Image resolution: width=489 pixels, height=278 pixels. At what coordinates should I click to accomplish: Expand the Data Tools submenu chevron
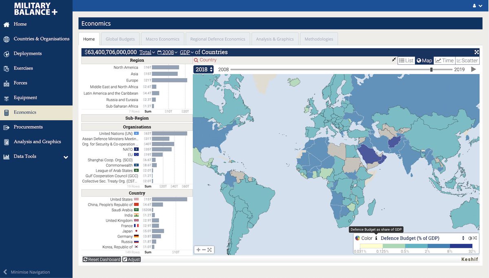66,157
